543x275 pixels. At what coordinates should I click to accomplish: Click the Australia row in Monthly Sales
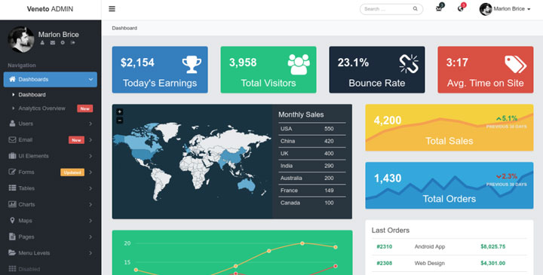[x=312, y=178]
